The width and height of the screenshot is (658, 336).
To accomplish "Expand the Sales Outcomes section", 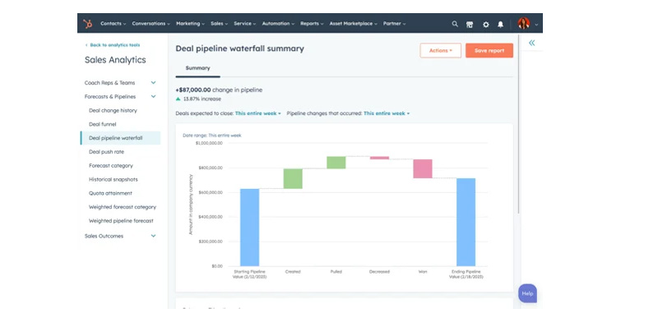I will (x=153, y=236).
